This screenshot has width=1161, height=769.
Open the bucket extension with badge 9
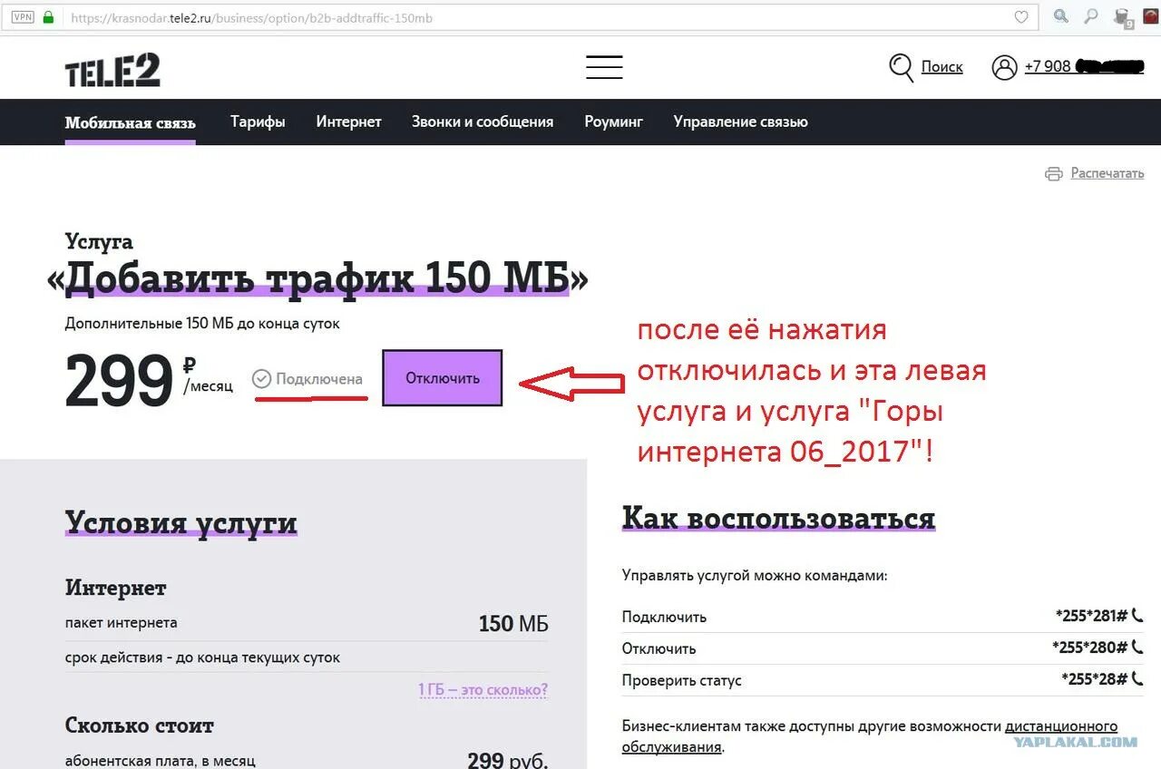tap(1123, 16)
